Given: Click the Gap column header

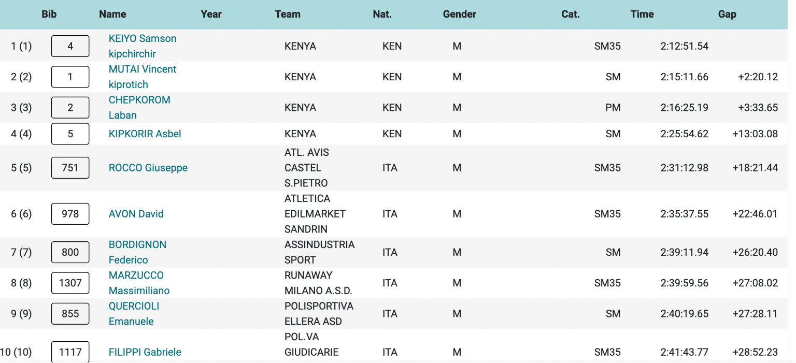Looking at the screenshot, I should 727,14.
